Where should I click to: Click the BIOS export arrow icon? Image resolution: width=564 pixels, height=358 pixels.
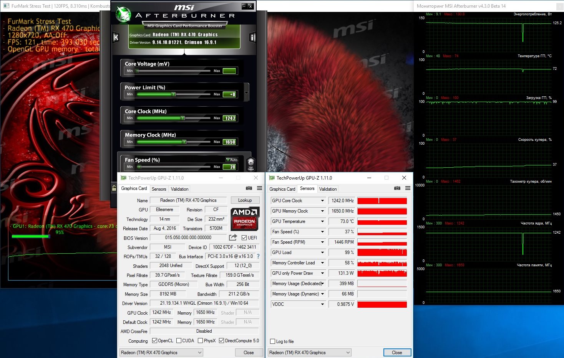(233, 238)
